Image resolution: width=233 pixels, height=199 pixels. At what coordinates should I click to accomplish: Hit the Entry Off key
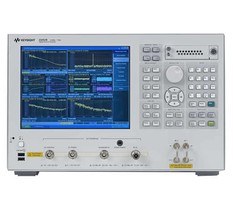(193, 104)
